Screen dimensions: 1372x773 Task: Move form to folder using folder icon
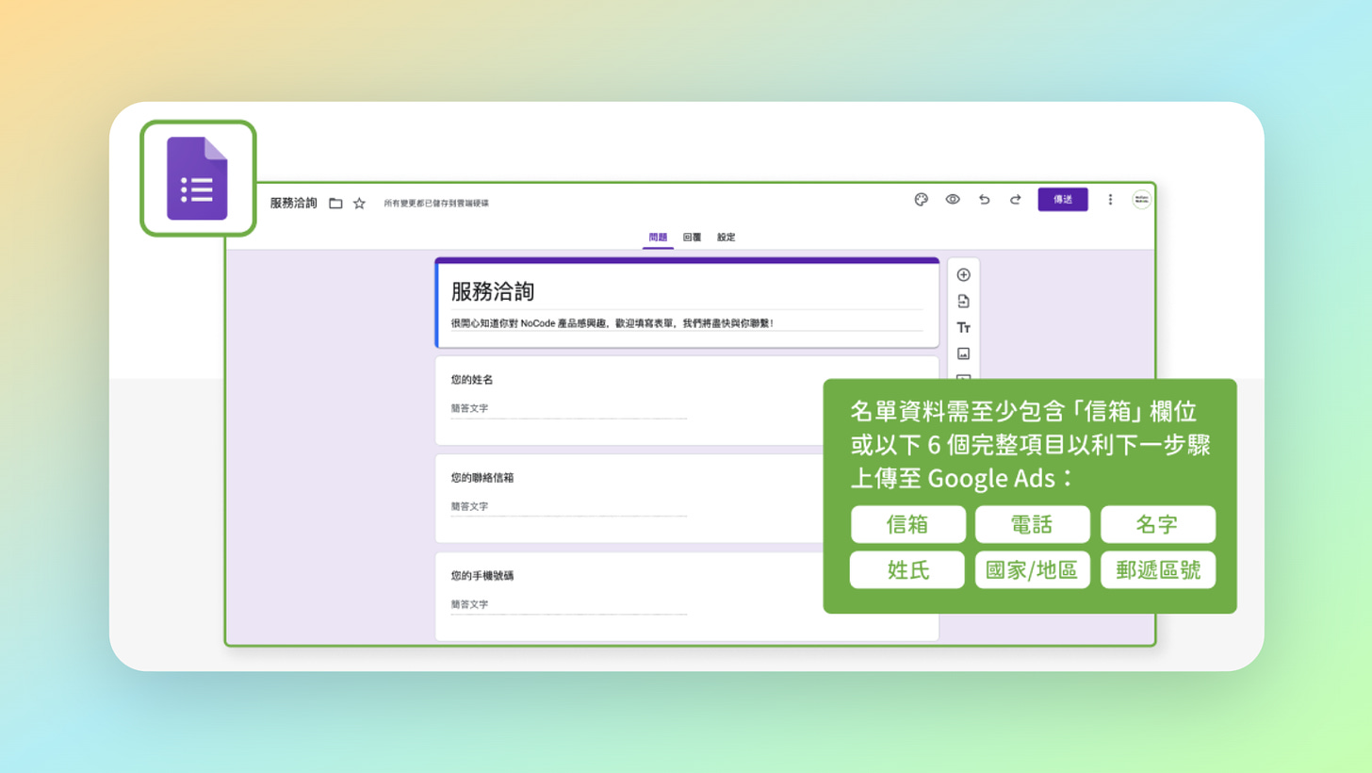(x=335, y=203)
